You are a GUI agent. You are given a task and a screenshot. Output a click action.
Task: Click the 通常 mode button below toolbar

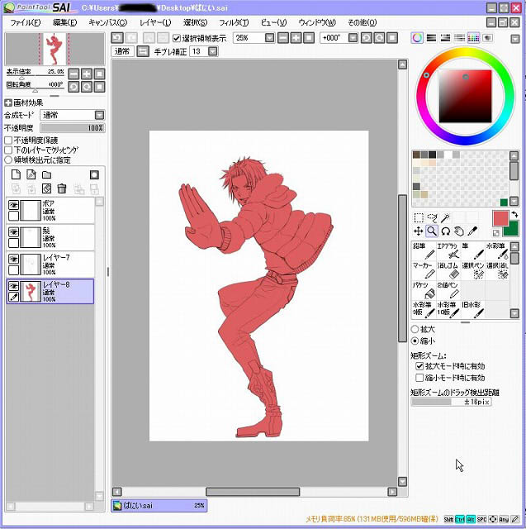pos(122,51)
